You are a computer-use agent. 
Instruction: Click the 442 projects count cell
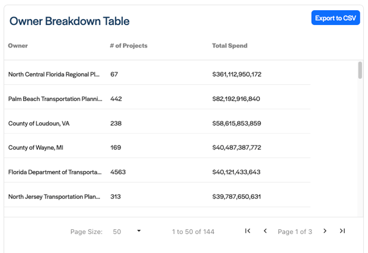pos(116,99)
